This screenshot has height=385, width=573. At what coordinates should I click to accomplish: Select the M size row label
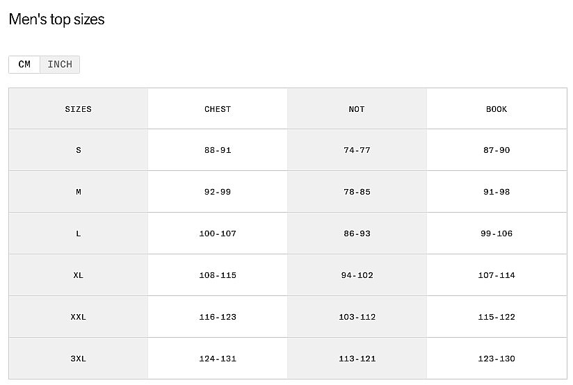[x=79, y=192]
